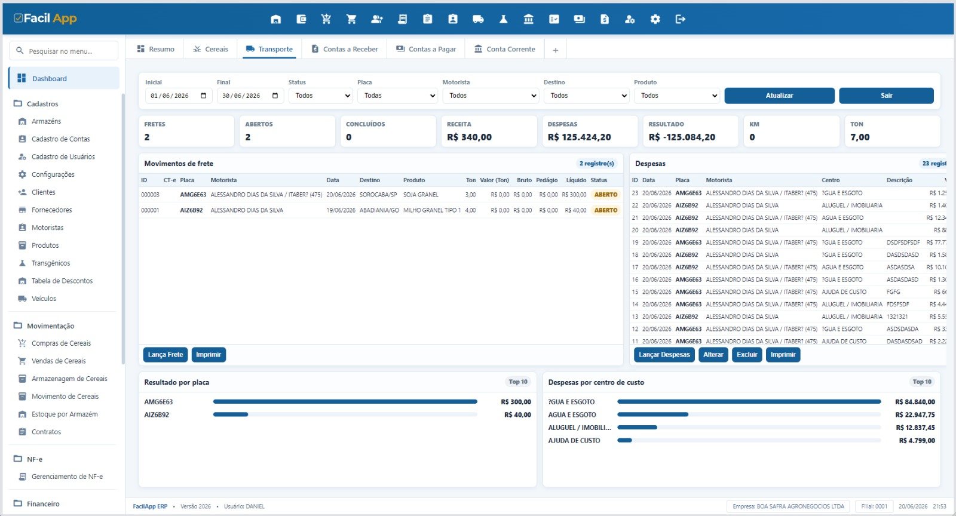This screenshot has width=956, height=516.
Task: Open Dashboard in the sidebar
Action: (64, 78)
